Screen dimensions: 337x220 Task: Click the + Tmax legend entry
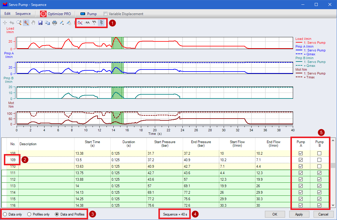point(305,77)
